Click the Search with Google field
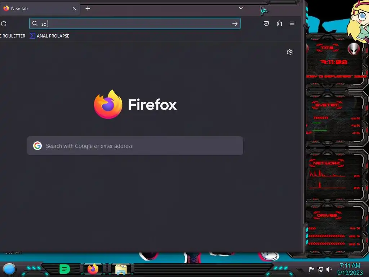Image resolution: width=369 pixels, height=277 pixels. [135, 146]
